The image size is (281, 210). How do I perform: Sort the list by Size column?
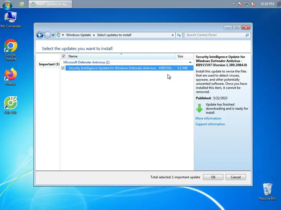point(185,56)
